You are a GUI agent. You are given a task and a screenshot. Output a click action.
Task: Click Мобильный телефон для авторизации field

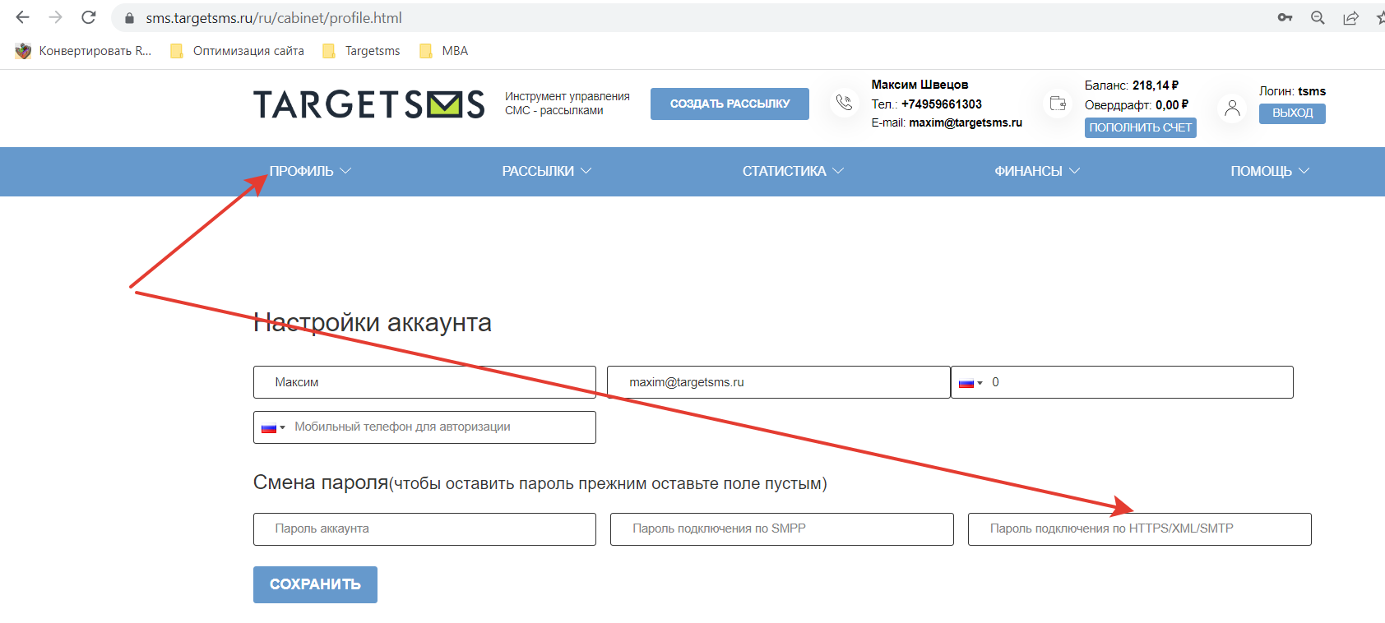(x=424, y=427)
